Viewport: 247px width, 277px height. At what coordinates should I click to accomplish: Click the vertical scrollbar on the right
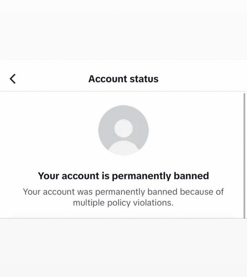244,155
